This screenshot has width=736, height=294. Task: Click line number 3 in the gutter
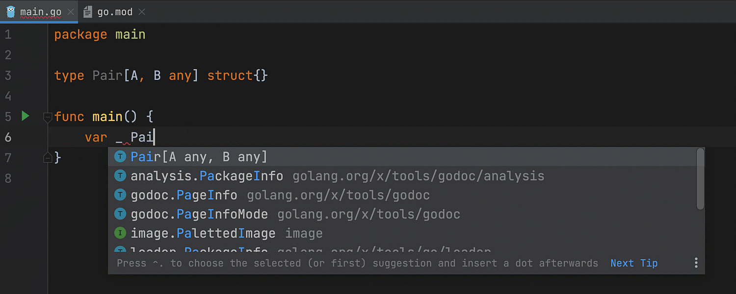(x=8, y=75)
